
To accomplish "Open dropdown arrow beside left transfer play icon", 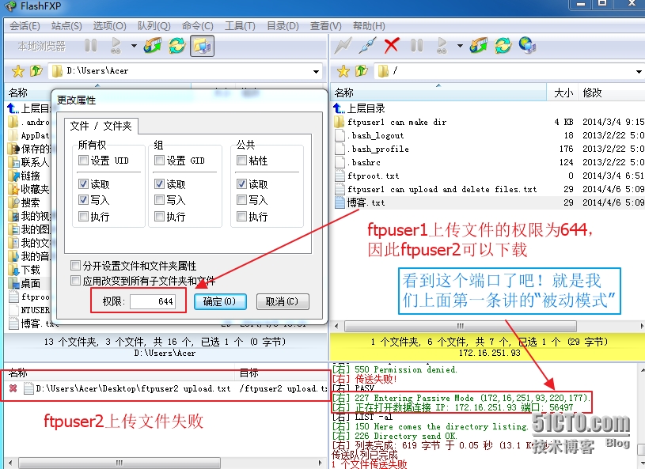I will pyautogui.click(x=134, y=46).
